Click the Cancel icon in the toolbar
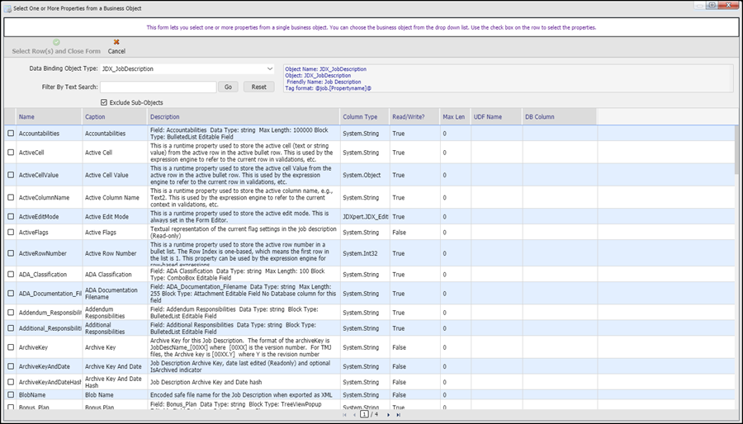The width and height of the screenshot is (743, 424). coord(116,42)
